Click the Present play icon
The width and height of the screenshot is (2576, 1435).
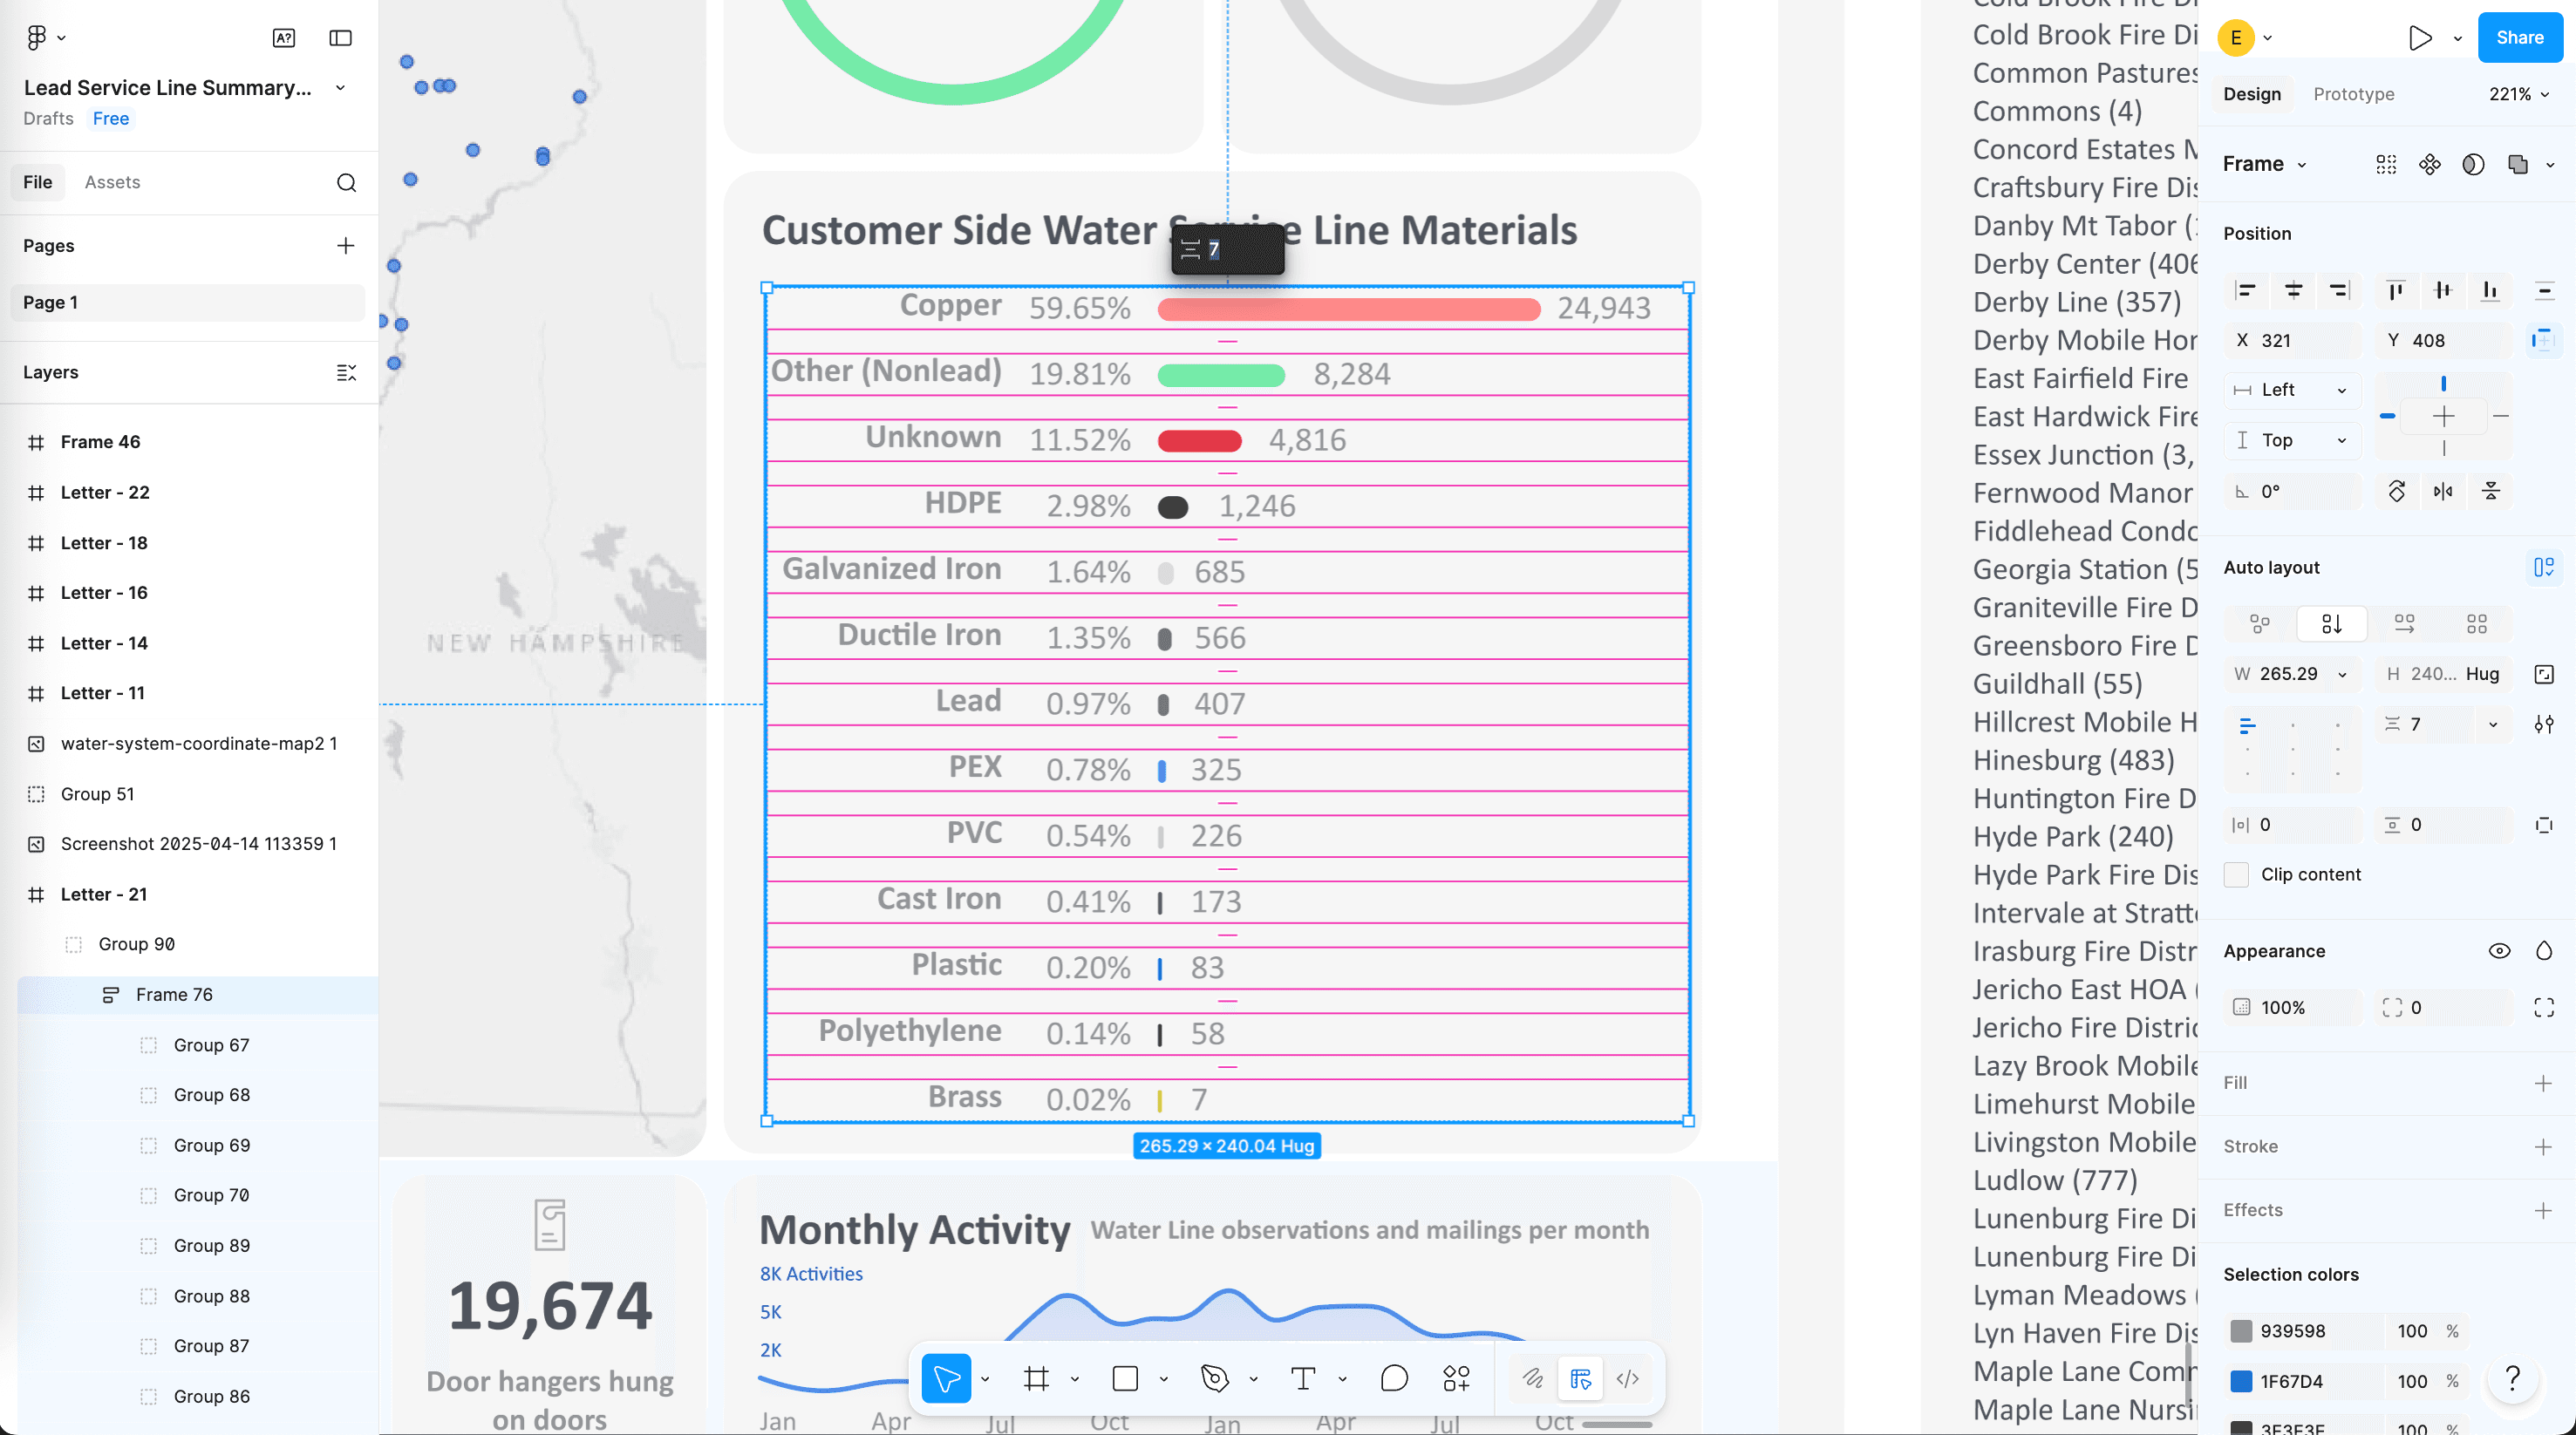(2420, 38)
